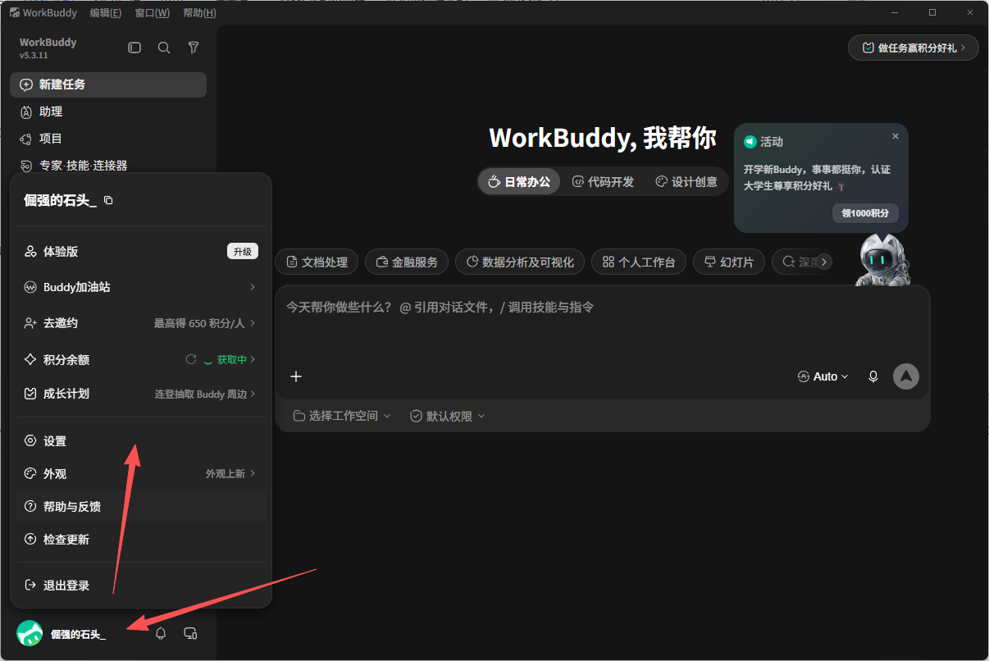Image resolution: width=989 pixels, height=661 pixels.
Task: Open notifications bell icon
Action: click(161, 633)
